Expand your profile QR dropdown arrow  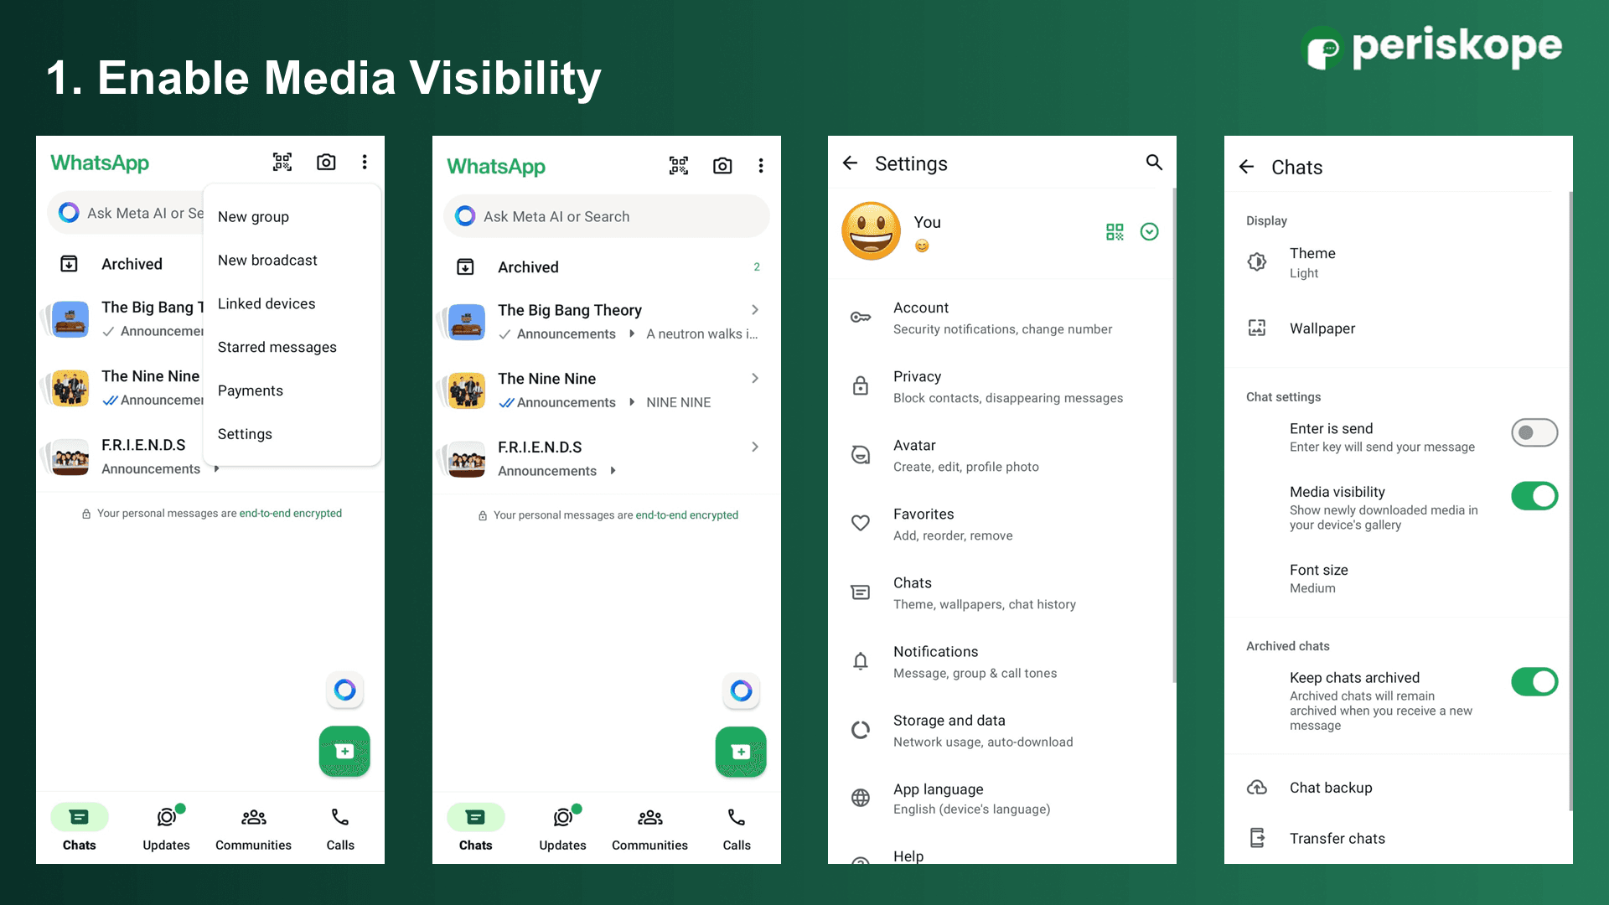point(1149,231)
